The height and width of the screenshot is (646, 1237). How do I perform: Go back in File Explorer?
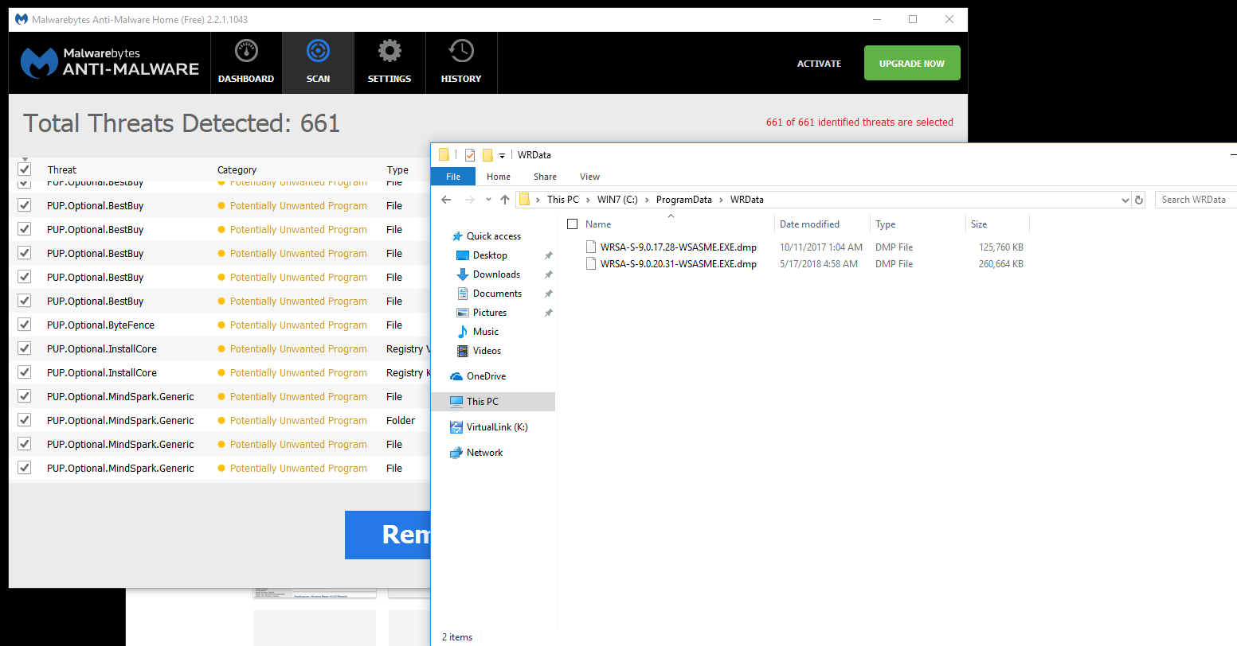point(446,200)
